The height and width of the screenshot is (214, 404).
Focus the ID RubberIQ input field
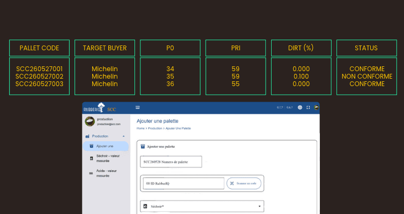pos(183,184)
